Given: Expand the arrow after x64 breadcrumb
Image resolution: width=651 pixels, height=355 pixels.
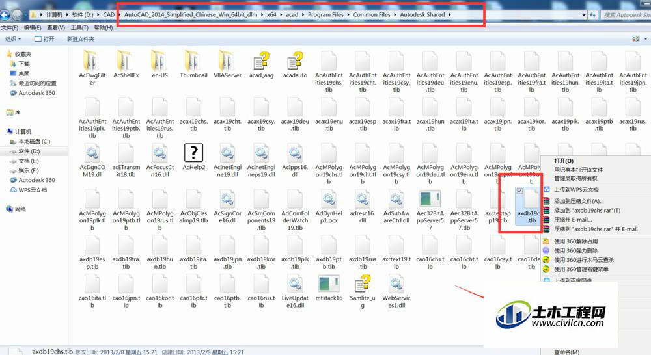Looking at the screenshot, I should click(281, 14).
